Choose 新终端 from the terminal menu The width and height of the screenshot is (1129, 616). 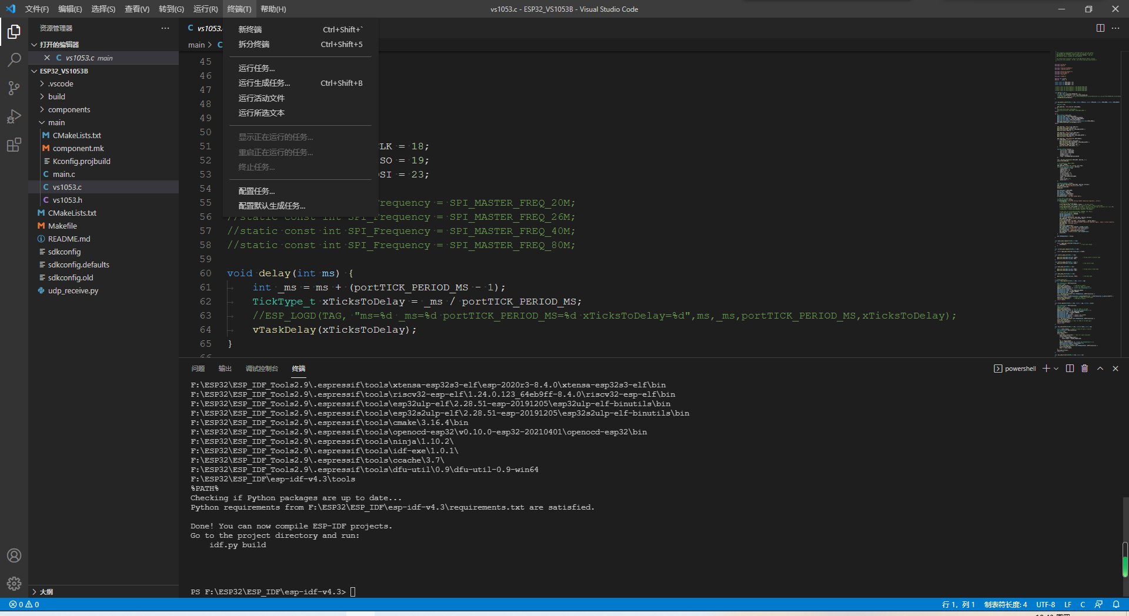[300, 29]
